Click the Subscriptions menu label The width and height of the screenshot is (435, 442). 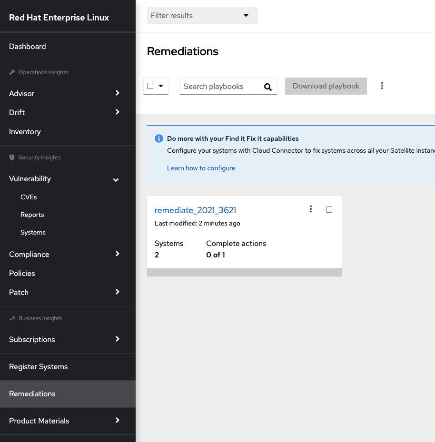pos(32,339)
